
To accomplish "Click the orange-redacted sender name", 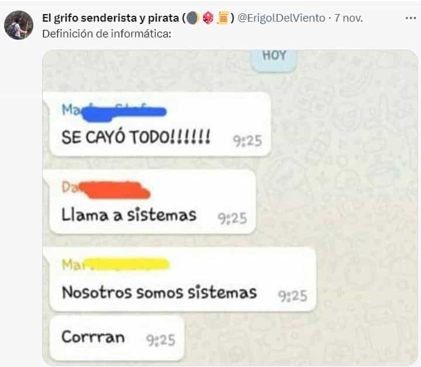I will point(106,188).
